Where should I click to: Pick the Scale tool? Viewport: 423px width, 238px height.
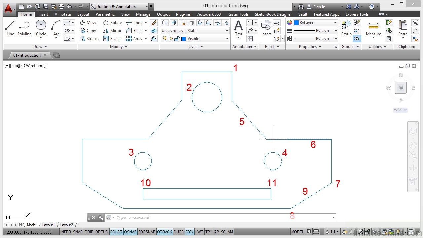pos(111,39)
